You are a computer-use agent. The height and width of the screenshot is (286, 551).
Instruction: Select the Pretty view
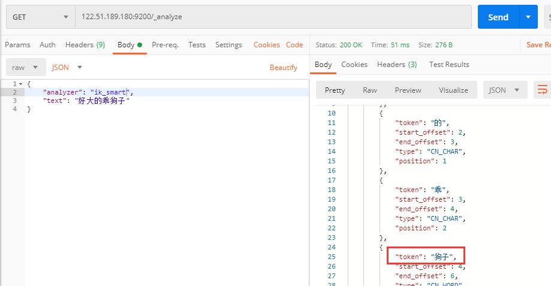pyautogui.click(x=335, y=90)
